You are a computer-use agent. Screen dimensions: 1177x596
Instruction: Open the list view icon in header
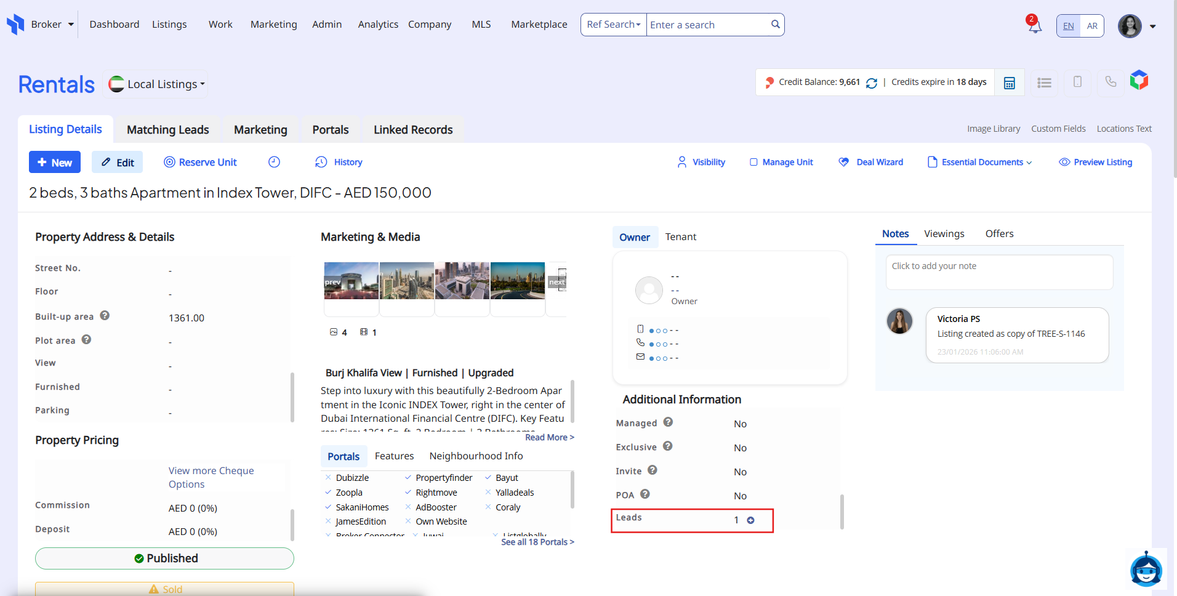coord(1044,83)
